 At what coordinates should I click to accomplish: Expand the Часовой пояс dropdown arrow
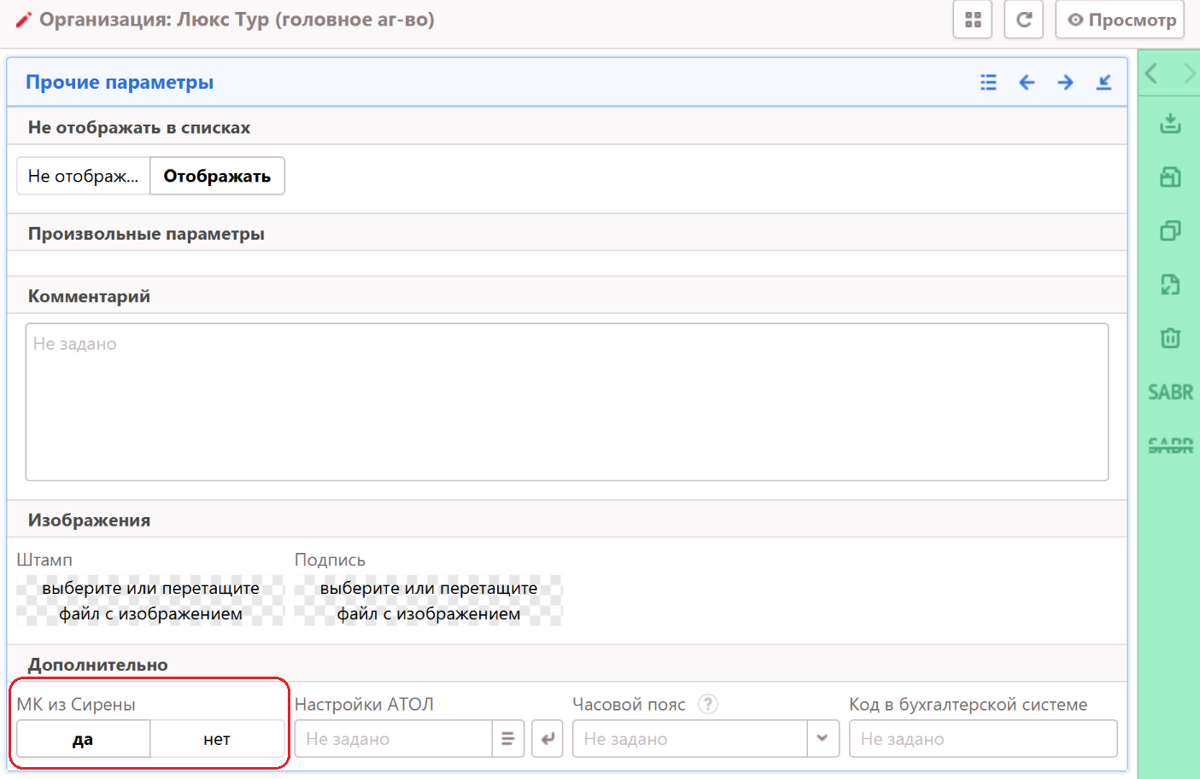(x=822, y=739)
